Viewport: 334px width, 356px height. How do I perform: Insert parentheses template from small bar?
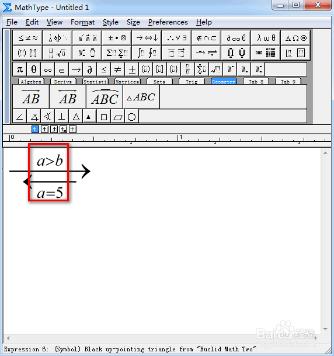click(145, 69)
